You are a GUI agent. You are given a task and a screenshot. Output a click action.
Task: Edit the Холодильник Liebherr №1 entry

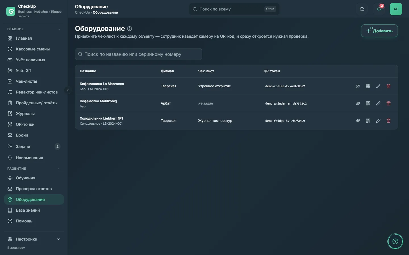(x=378, y=121)
